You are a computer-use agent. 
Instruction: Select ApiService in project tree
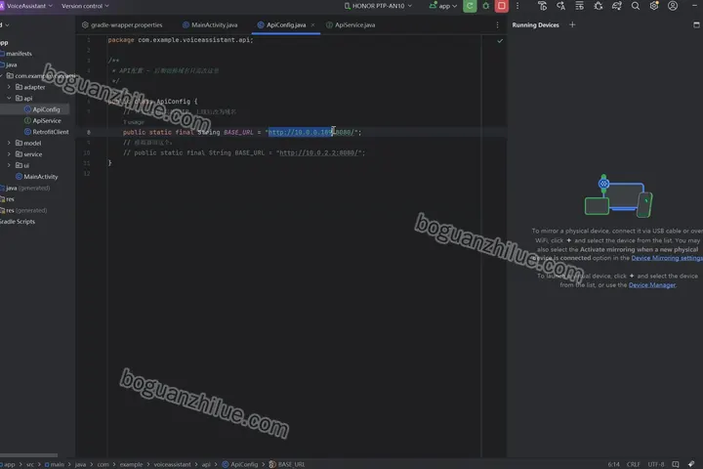(42, 121)
